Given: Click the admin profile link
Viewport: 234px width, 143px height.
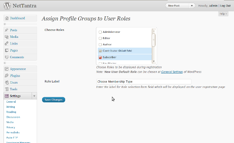Looking at the screenshot, I should [x=213, y=6].
